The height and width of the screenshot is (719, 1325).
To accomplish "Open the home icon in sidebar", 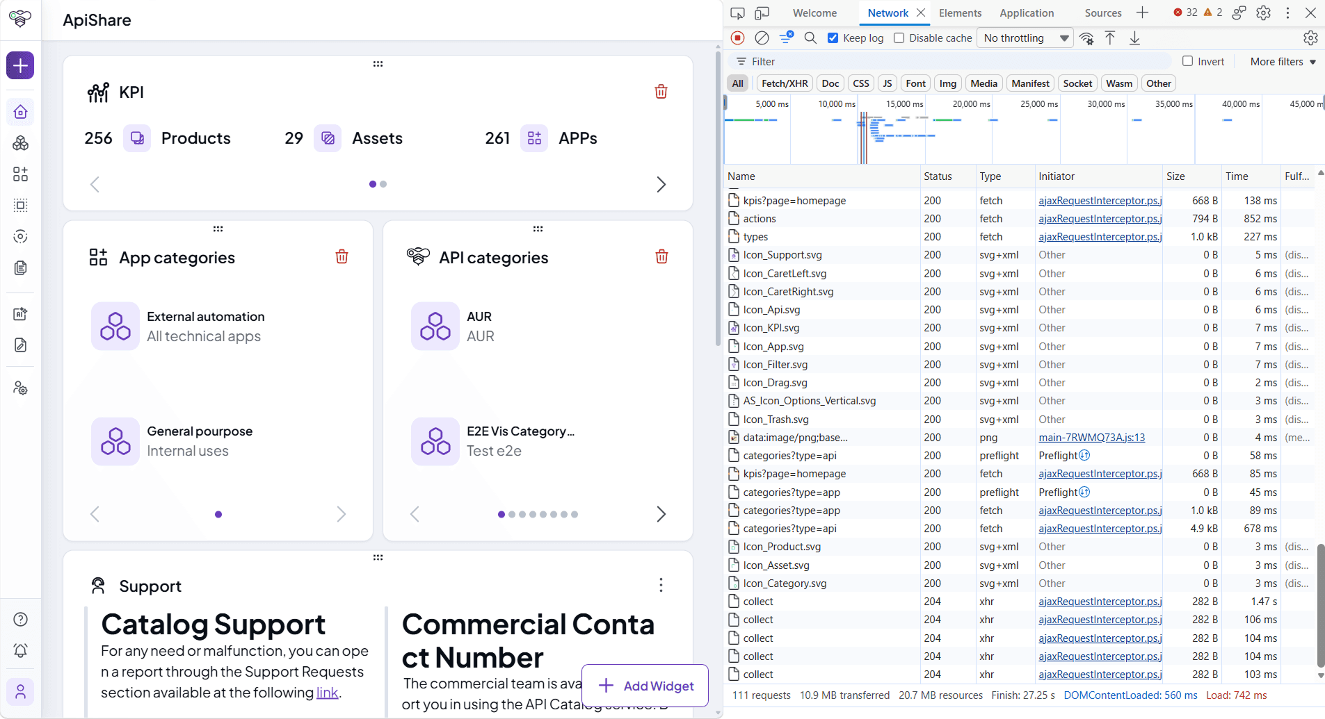I will click(20, 112).
